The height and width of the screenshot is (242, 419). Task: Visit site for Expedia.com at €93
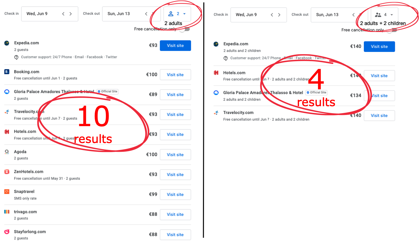pos(175,46)
